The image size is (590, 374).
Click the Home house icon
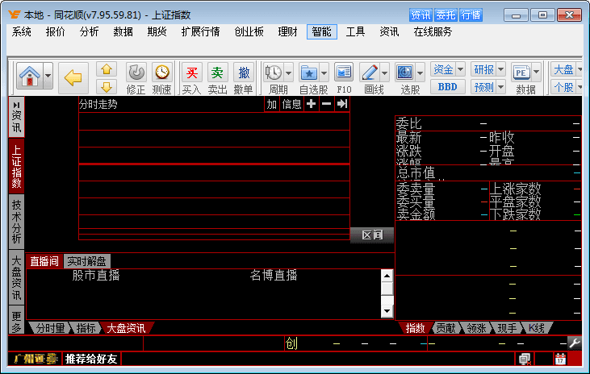(30, 76)
